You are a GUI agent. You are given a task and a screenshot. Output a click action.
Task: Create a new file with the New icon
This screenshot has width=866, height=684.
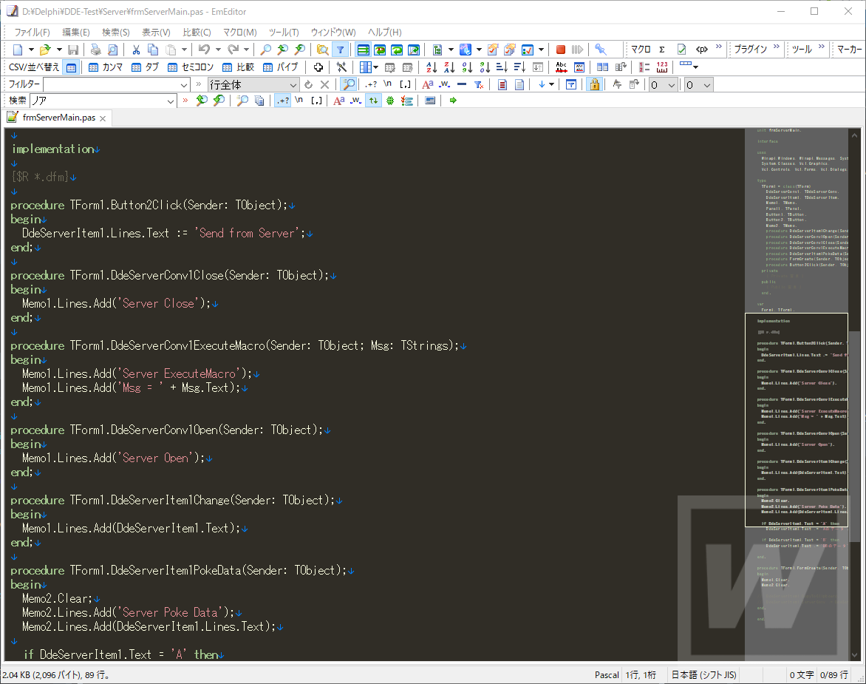[18, 50]
